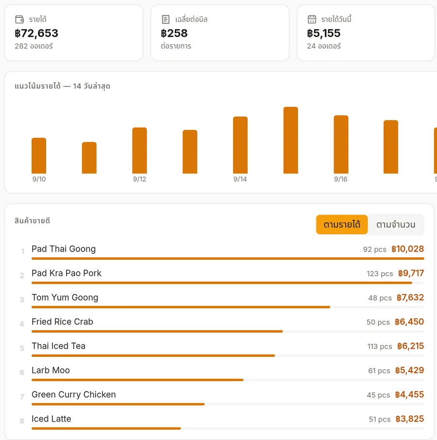This screenshot has height=440, width=437.
Task: Click the 48 pcs quantity label
Action: (x=380, y=298)
